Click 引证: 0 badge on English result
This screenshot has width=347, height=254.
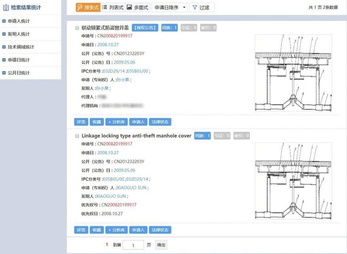(222, 136)
